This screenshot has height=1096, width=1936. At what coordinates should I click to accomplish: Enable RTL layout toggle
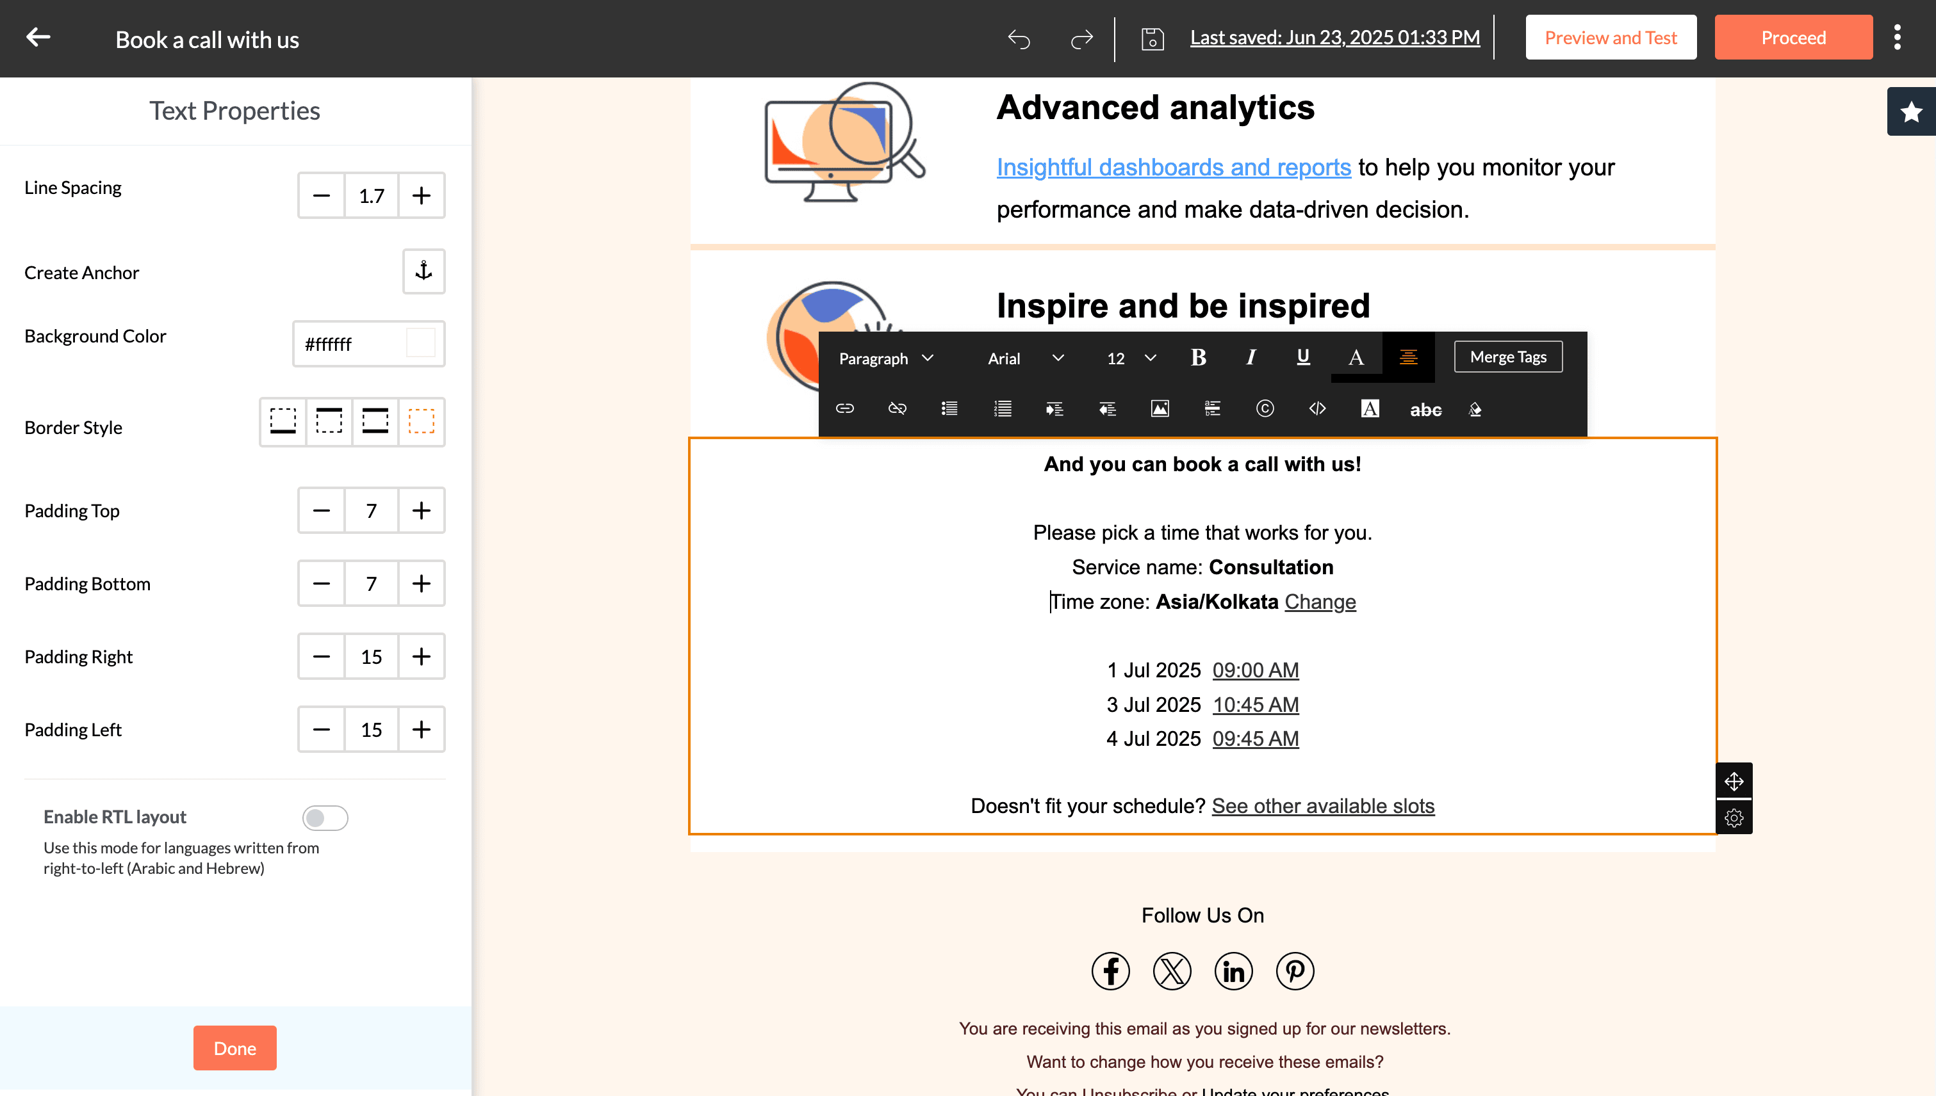click(325, 818)
